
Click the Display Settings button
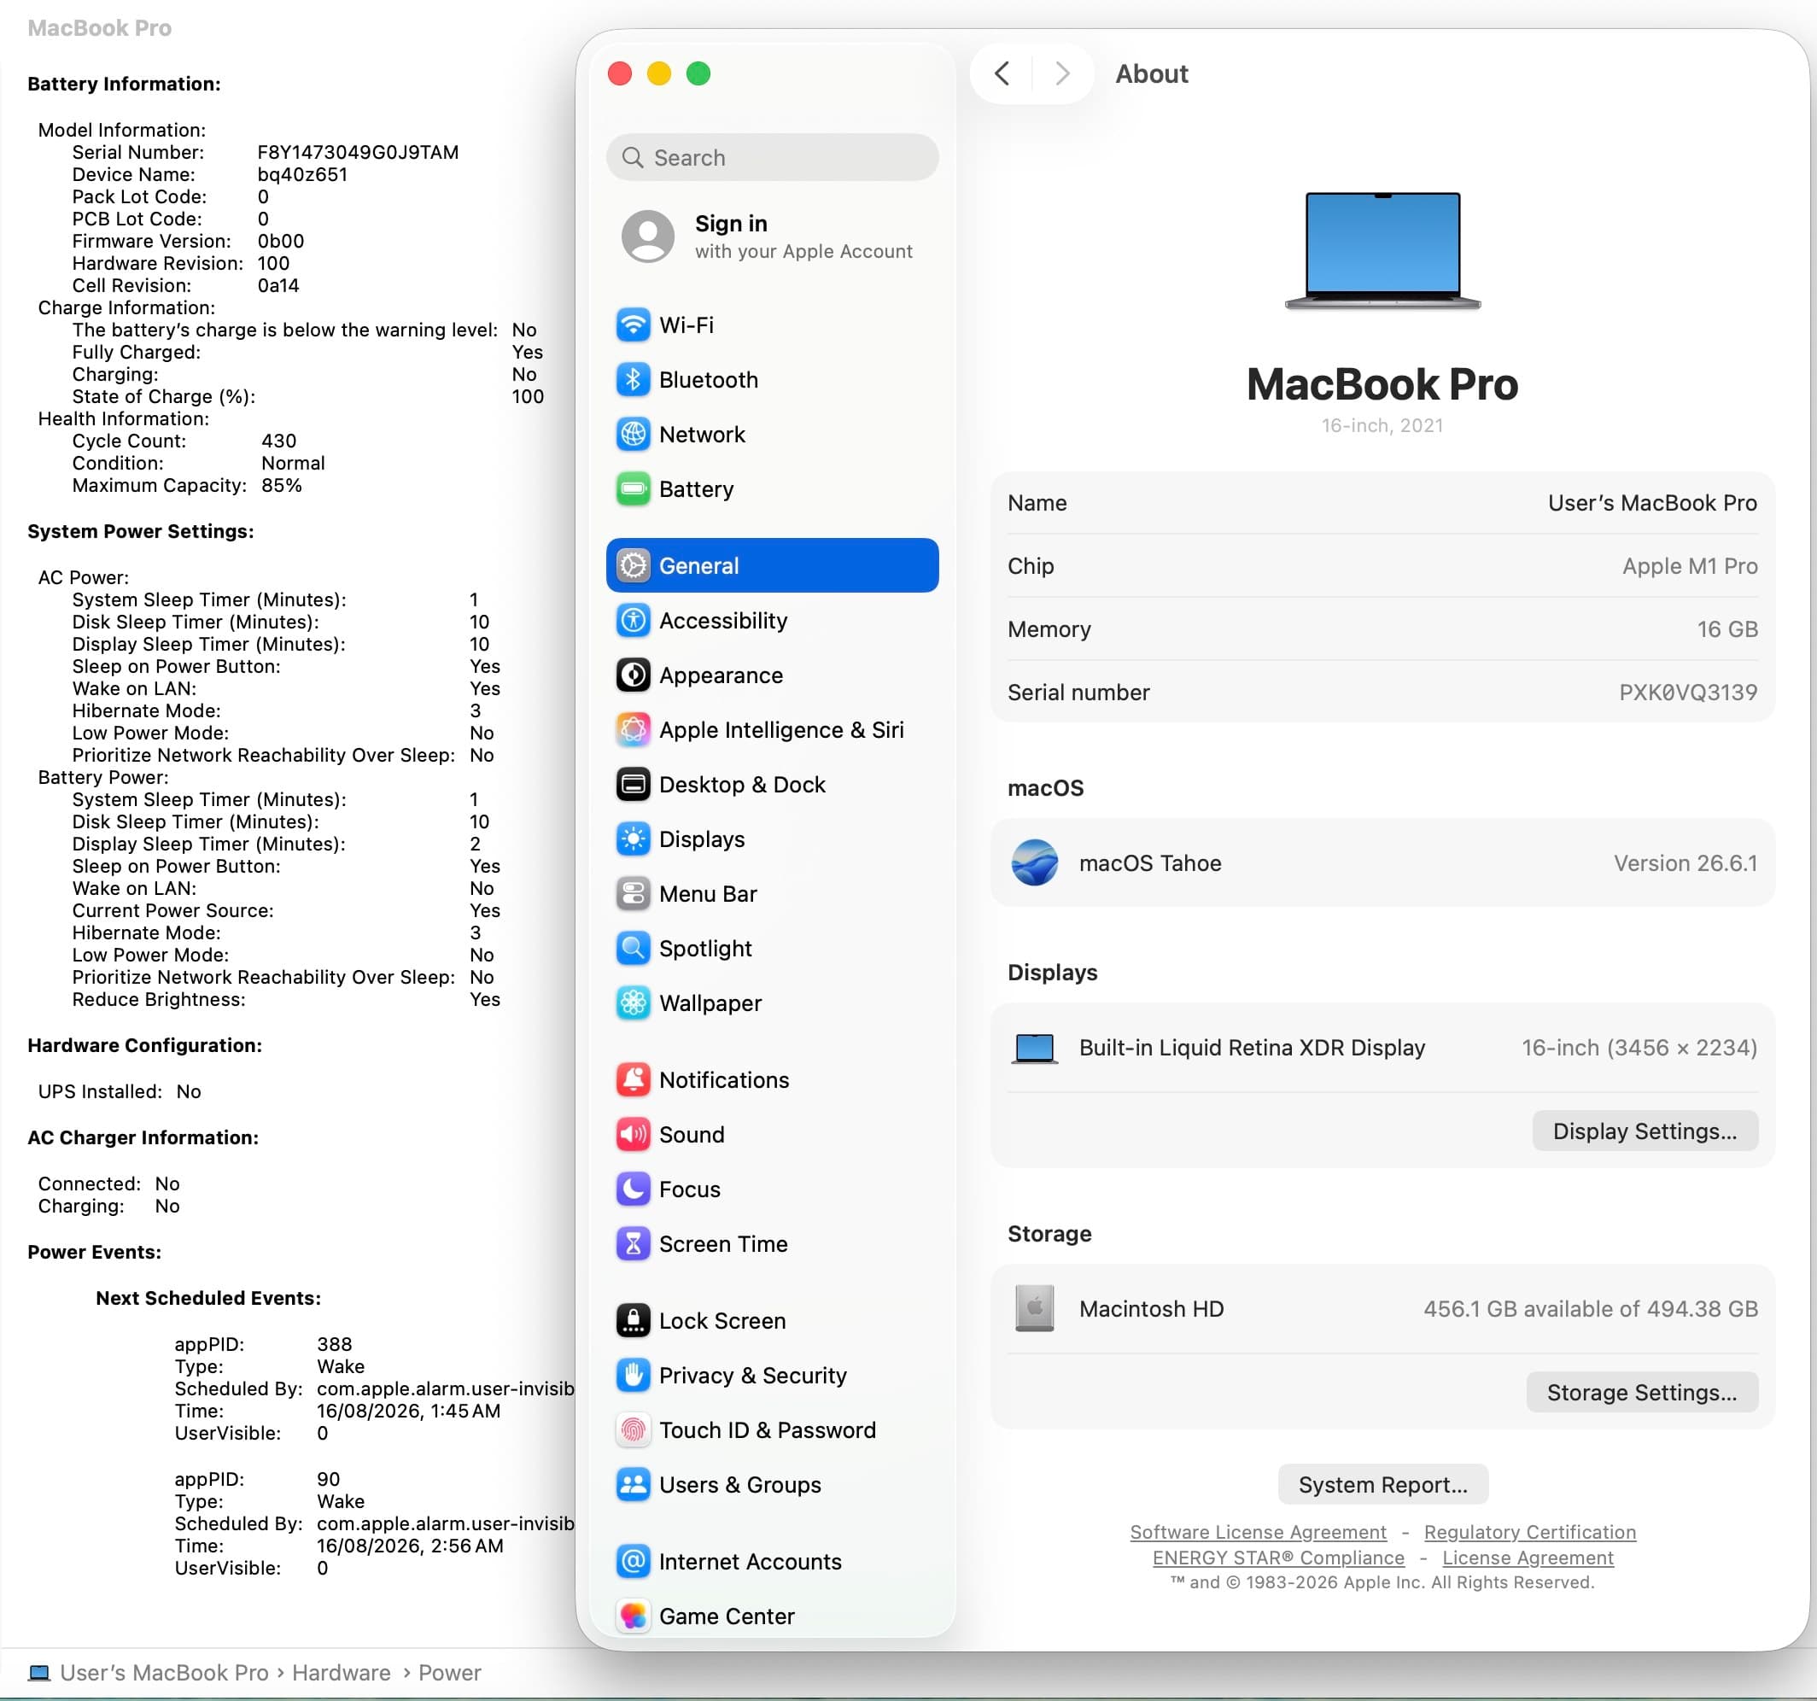coord(1645,1131)
